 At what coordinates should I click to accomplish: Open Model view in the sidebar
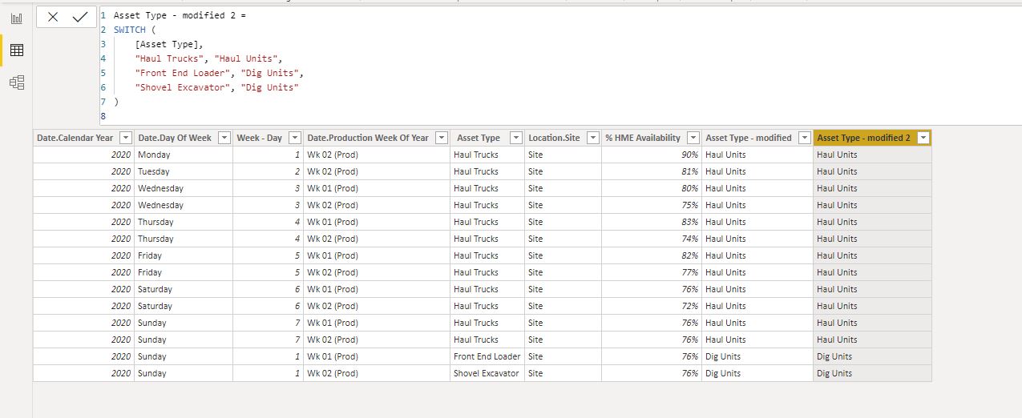click(16, 82)
